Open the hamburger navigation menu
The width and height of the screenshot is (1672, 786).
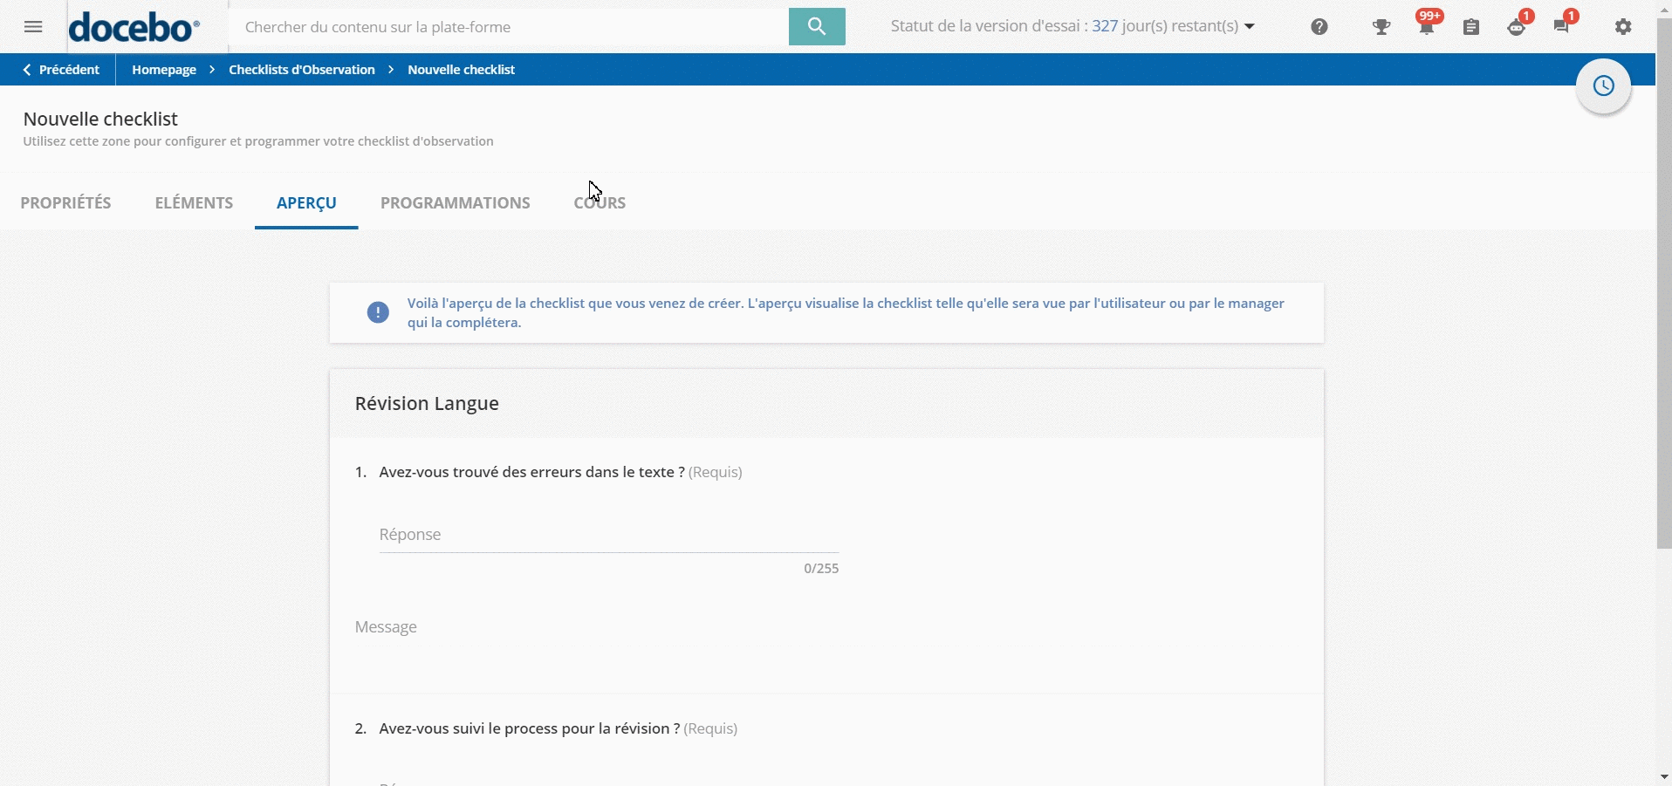tap(33, 26)
